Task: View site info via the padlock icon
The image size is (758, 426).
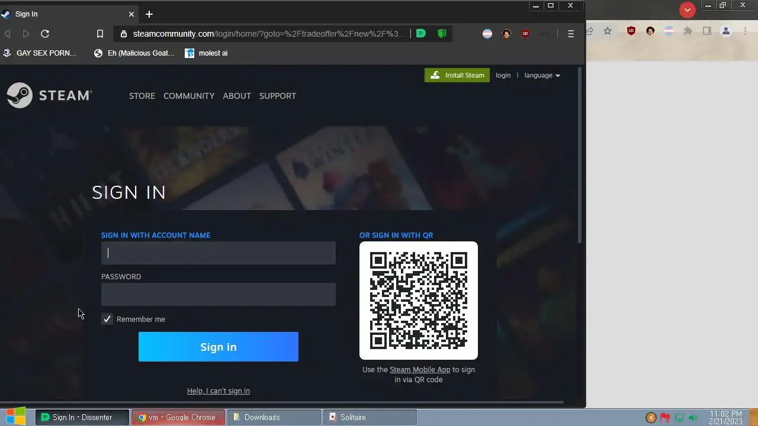Action: pos(124,34)
